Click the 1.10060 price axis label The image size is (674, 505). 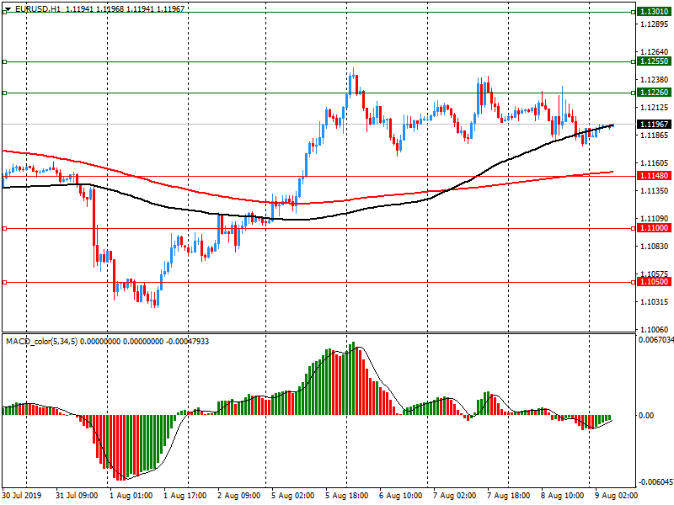coord(655,330)
